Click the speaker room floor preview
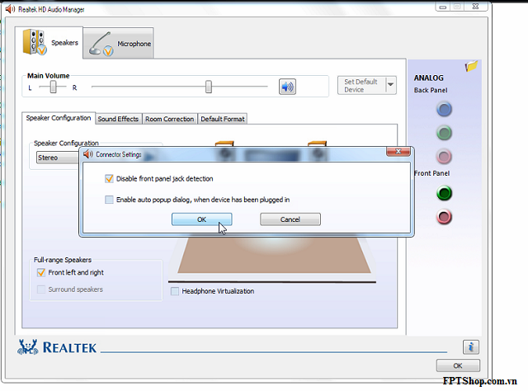Viewport: 528px width, 391px height. coord(274,255)
